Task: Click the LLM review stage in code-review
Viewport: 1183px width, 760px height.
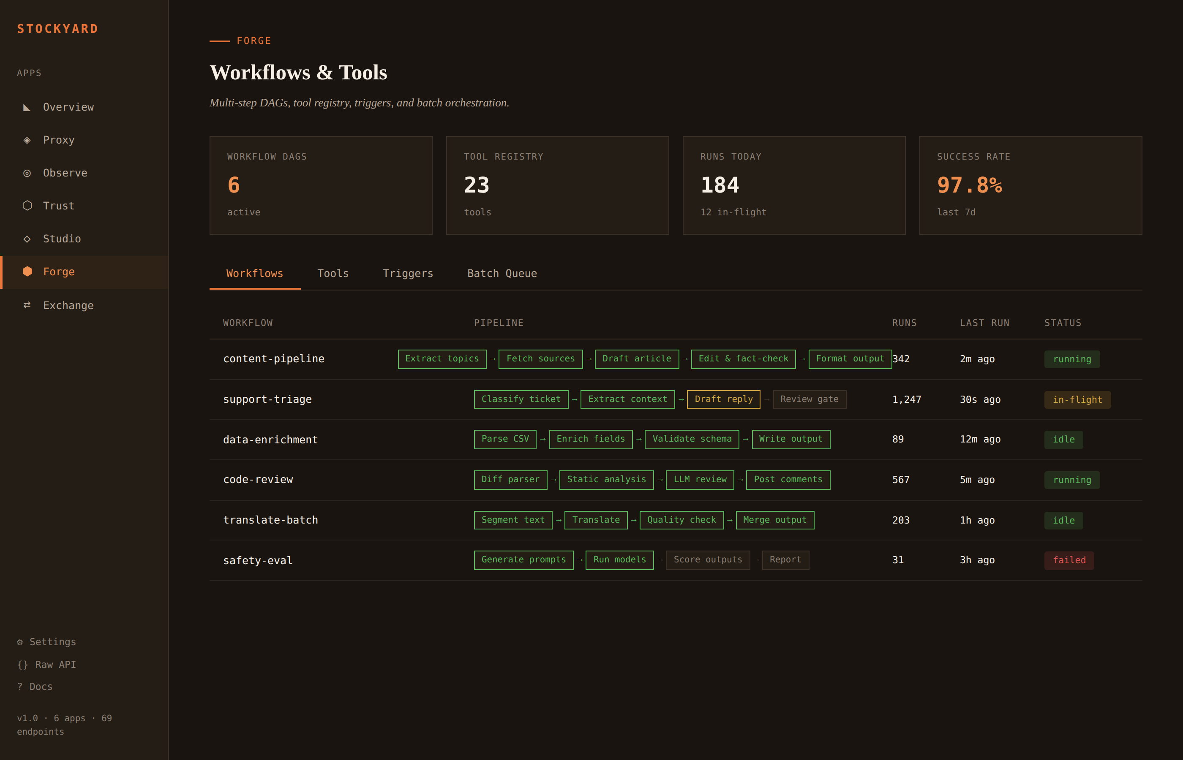Action: 700,479
